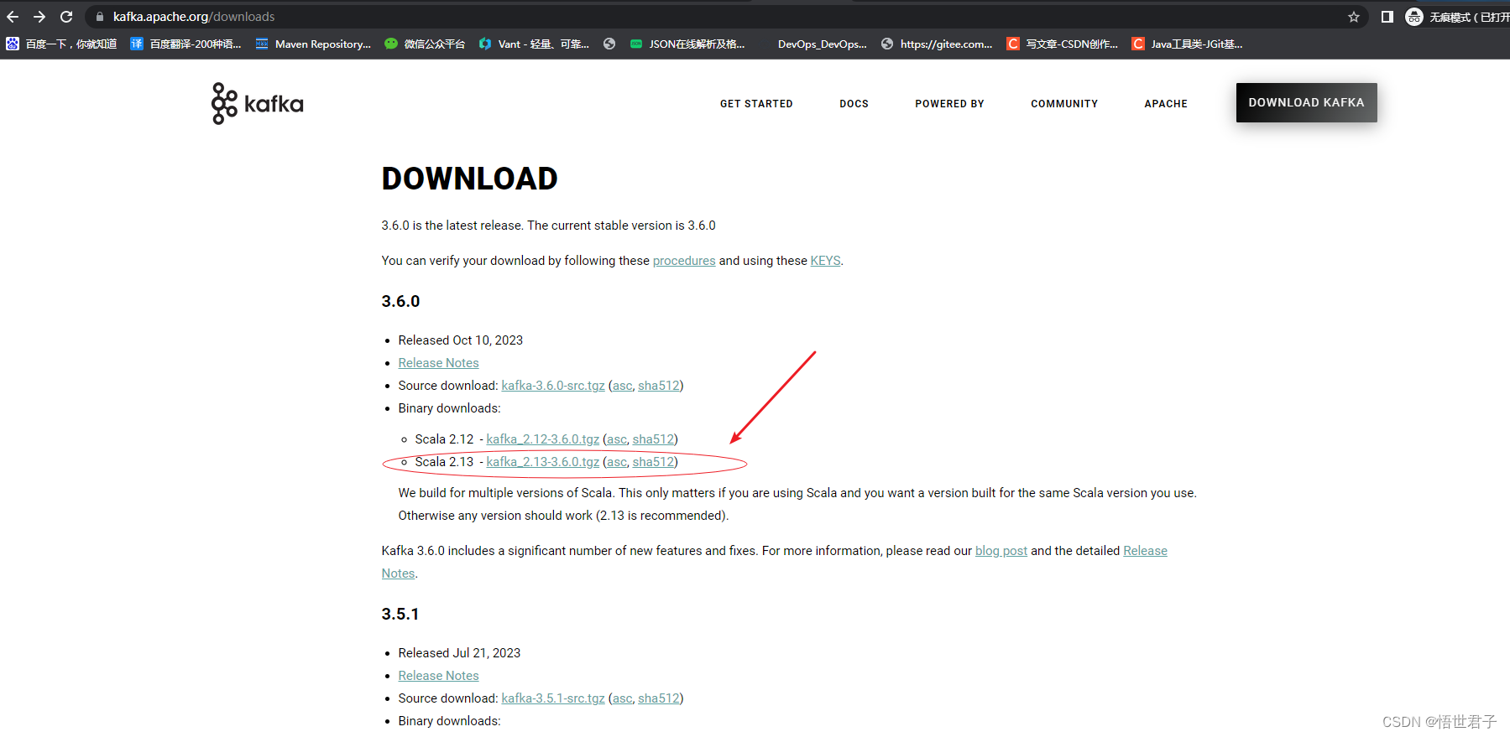Image resolution: width=1510 pixels, height=737 pixels.
Task: Open the JSON online parser bookmark
Action: [687, 44]
